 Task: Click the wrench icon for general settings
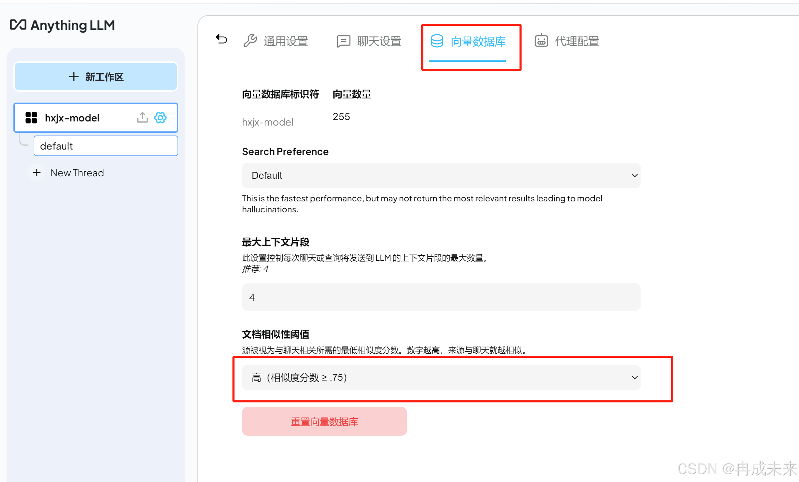(x=250, y=41)
